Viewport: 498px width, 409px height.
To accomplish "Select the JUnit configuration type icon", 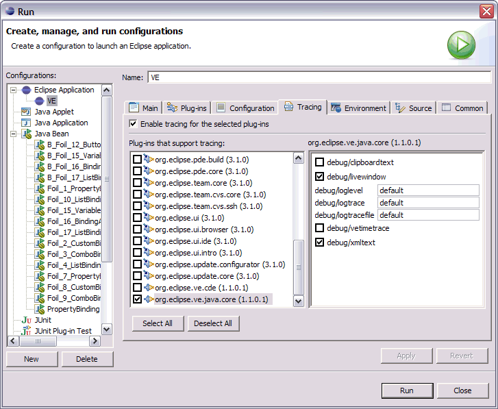I will click(26, 320).
